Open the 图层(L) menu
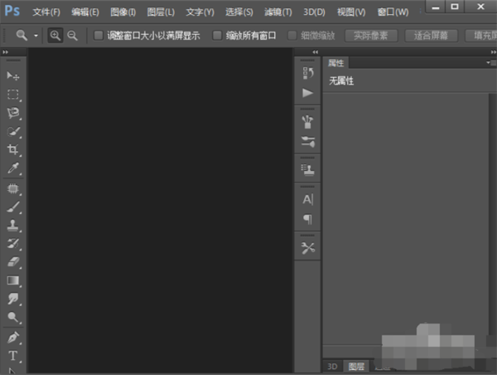The width and height of the screenshot is (497, 375). pyautogui.click(x=161, y=12)
